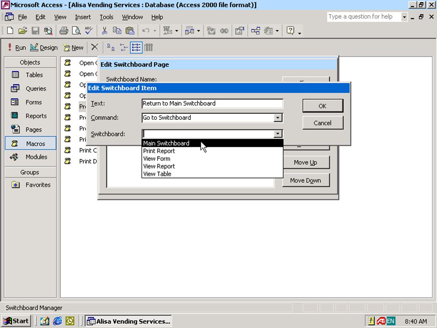Screen dimensions: 437x328
Task: Toggle the Switchboard dropdown arrow
Action: (x=278, y=134)
